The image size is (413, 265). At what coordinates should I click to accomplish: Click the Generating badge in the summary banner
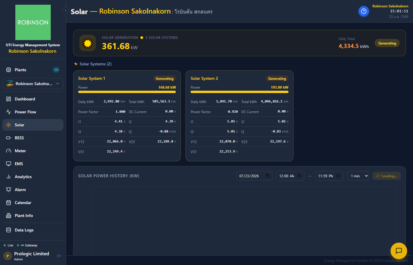point(387,43)
